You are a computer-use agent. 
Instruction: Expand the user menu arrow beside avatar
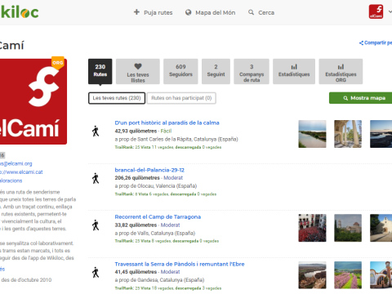390,12
